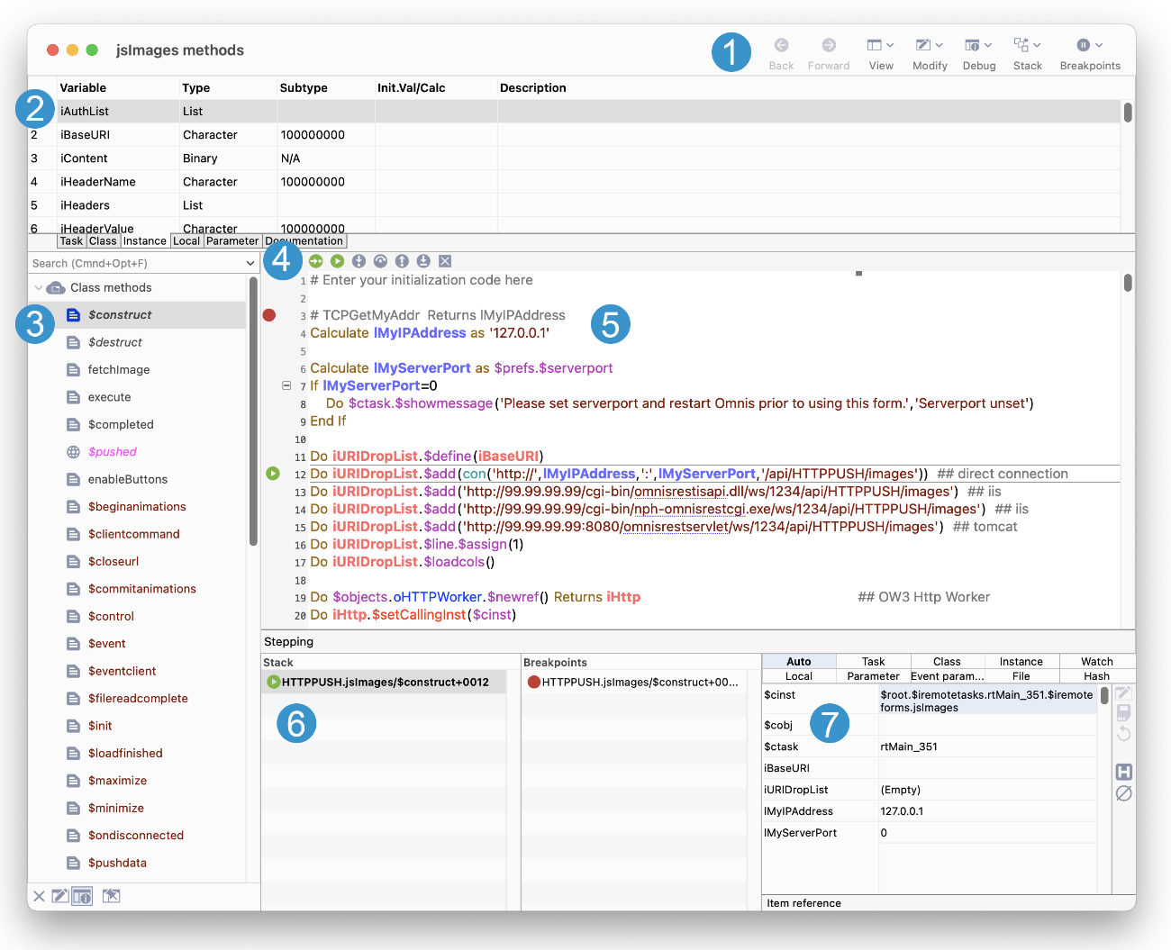
Task: Select the $ondisconnected method
Action: pos(136,836)
